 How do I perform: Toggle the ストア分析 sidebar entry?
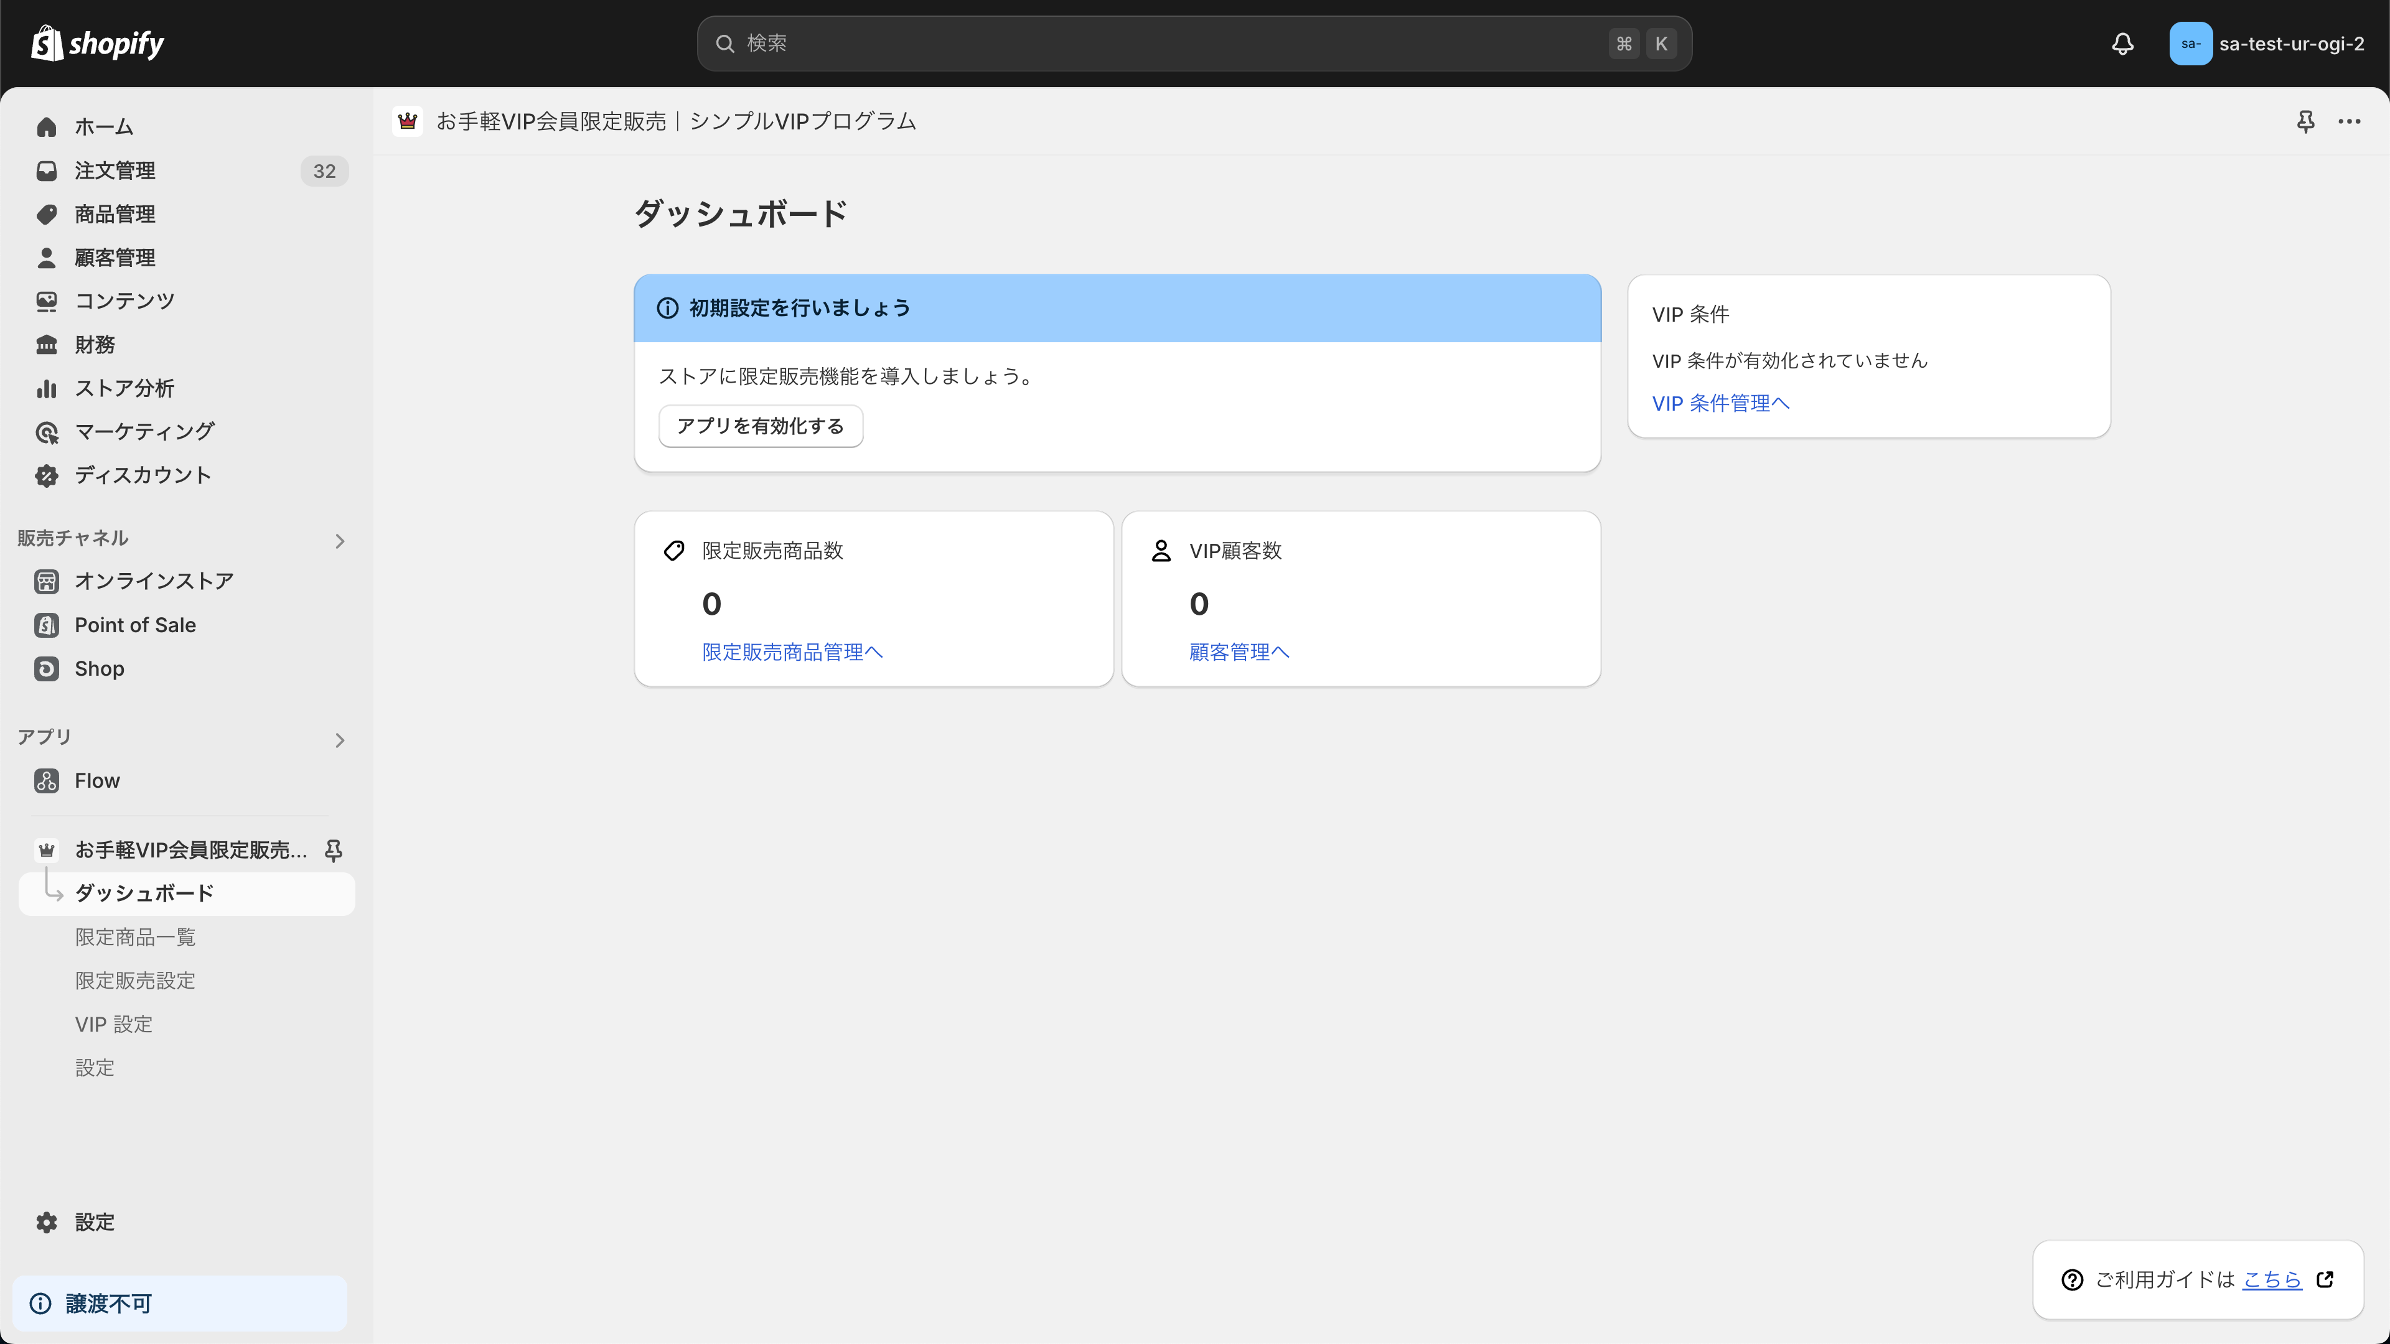(124, 388)
